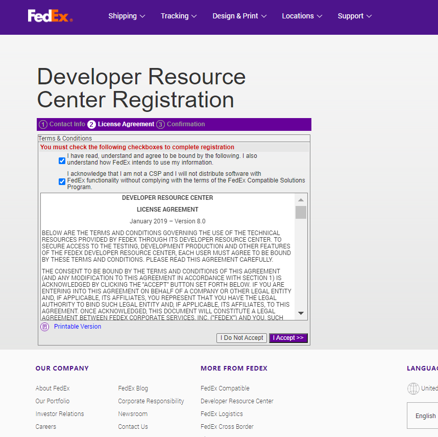Visit the FedEx Blog link
The image size is (438, 437).
(133, 388)
